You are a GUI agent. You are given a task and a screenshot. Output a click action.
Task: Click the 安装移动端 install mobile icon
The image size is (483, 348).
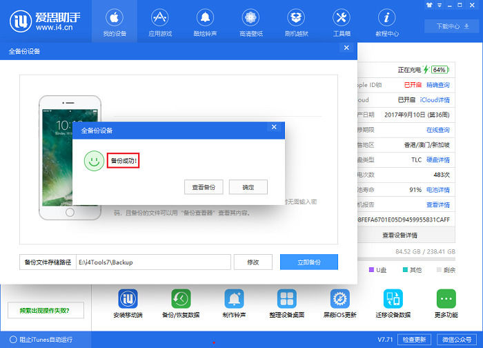pyautogui.click(x=128, y=304)
